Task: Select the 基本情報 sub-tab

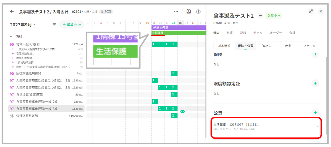Action: point(224,46)
